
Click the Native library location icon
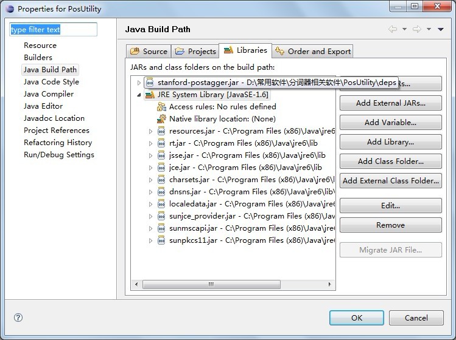[x=161, y=118]
